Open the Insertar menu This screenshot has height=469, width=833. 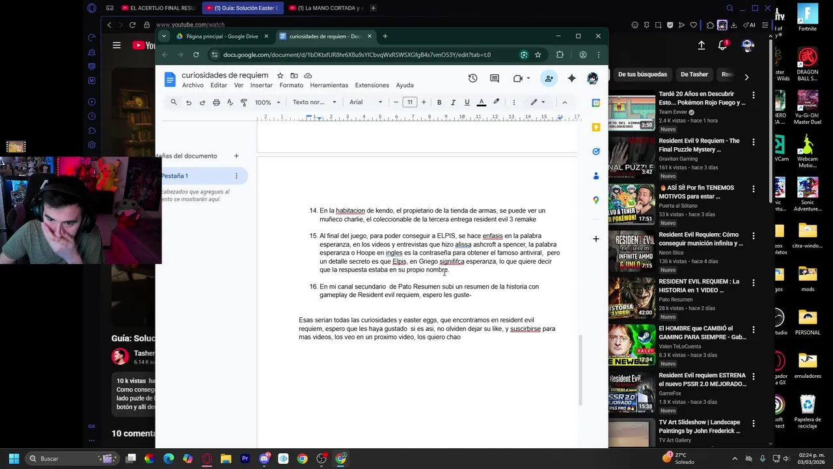tap(262, 85)
